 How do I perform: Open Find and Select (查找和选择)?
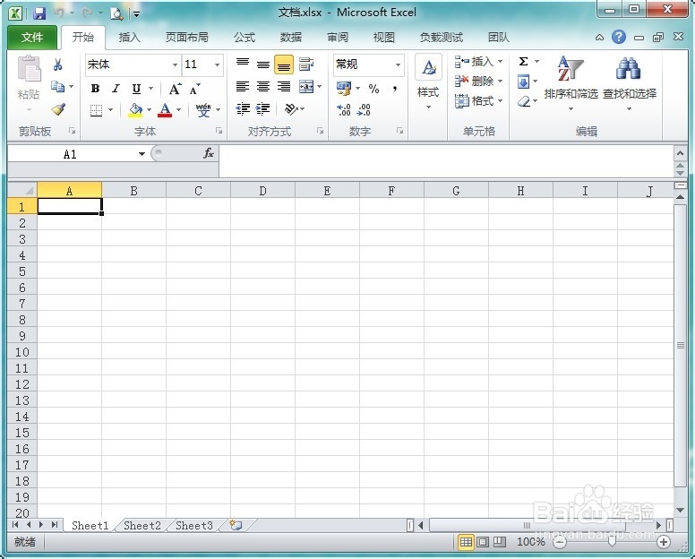pyautogui.click(x=630, y=83)
